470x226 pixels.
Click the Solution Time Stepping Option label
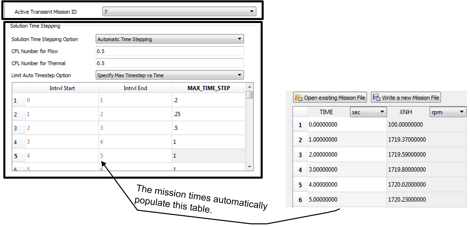pyautogui.click(x=45, y=39)
